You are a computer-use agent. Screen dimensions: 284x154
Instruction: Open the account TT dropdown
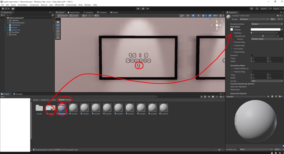(x=6, y=9)
